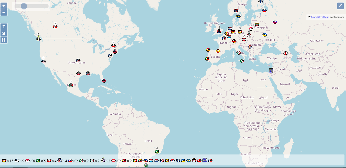Image resolution: width=346 pixels, height=168 pixels.
Task: Select the USA ball in Texas
Action: click(78, 73)
